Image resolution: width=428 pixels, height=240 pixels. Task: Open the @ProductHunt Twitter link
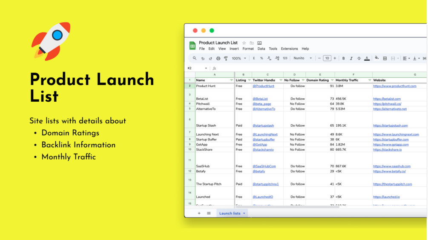[x=264, y=86]
